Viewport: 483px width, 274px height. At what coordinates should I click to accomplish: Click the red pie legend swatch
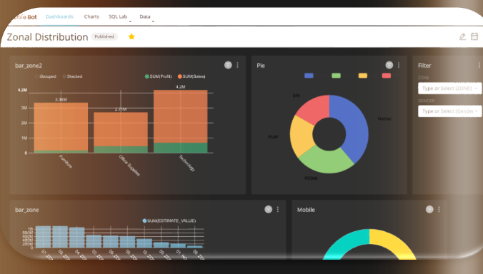[x=387, y=76]
